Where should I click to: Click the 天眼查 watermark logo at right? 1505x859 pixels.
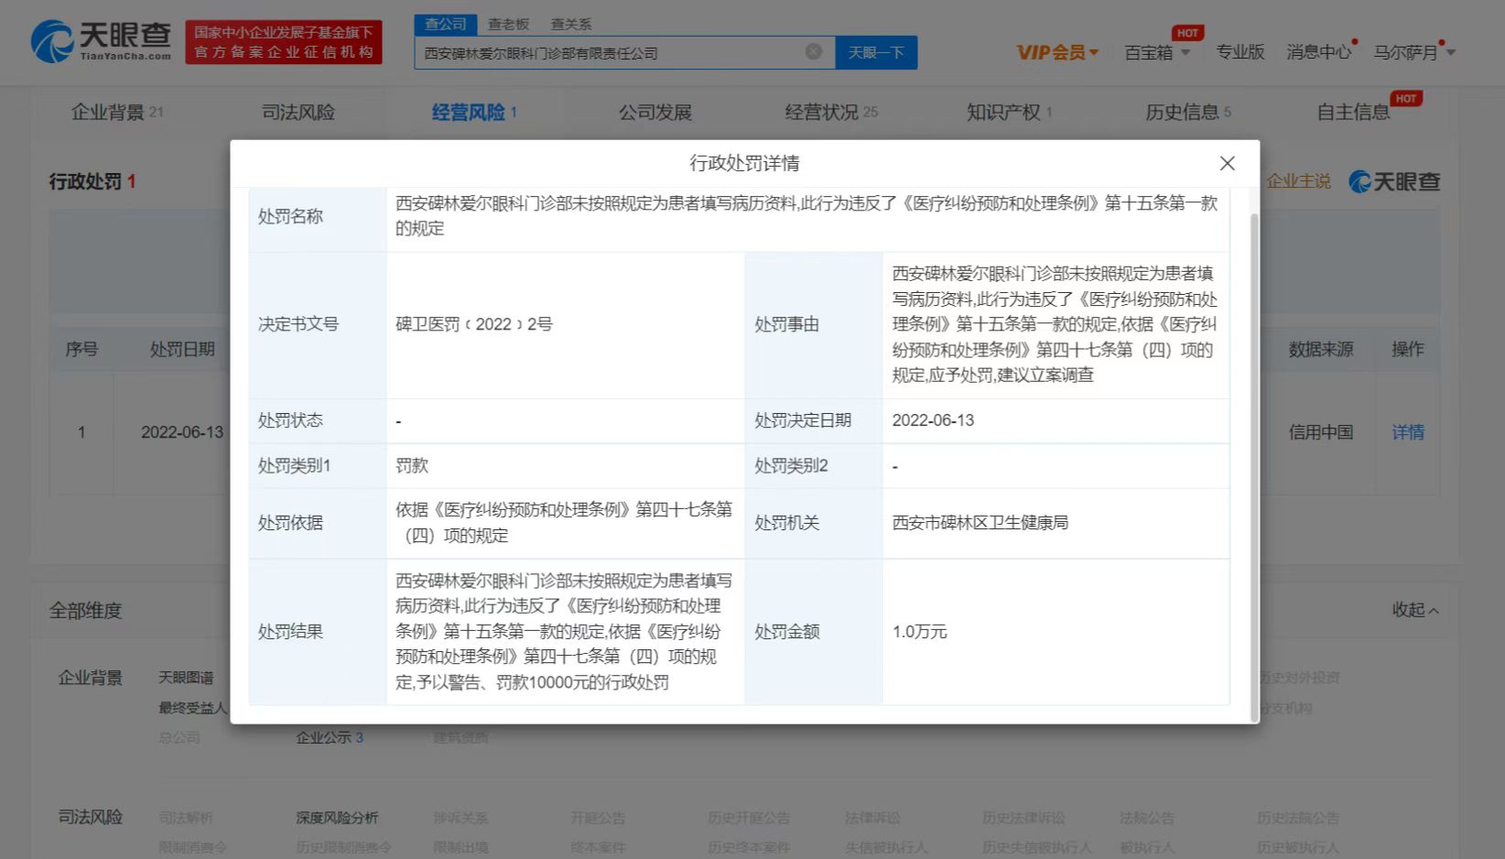pos(1394,181)
